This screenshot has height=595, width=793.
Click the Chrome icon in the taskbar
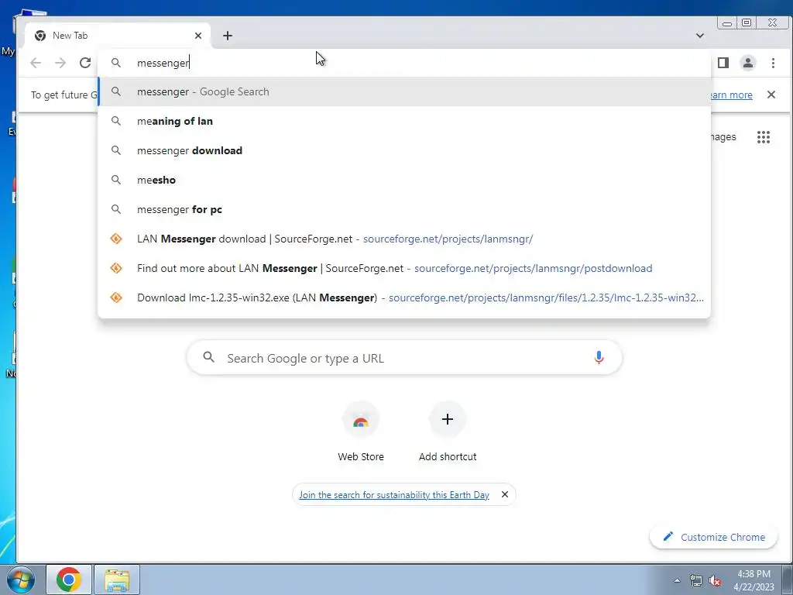coord(69,580)
